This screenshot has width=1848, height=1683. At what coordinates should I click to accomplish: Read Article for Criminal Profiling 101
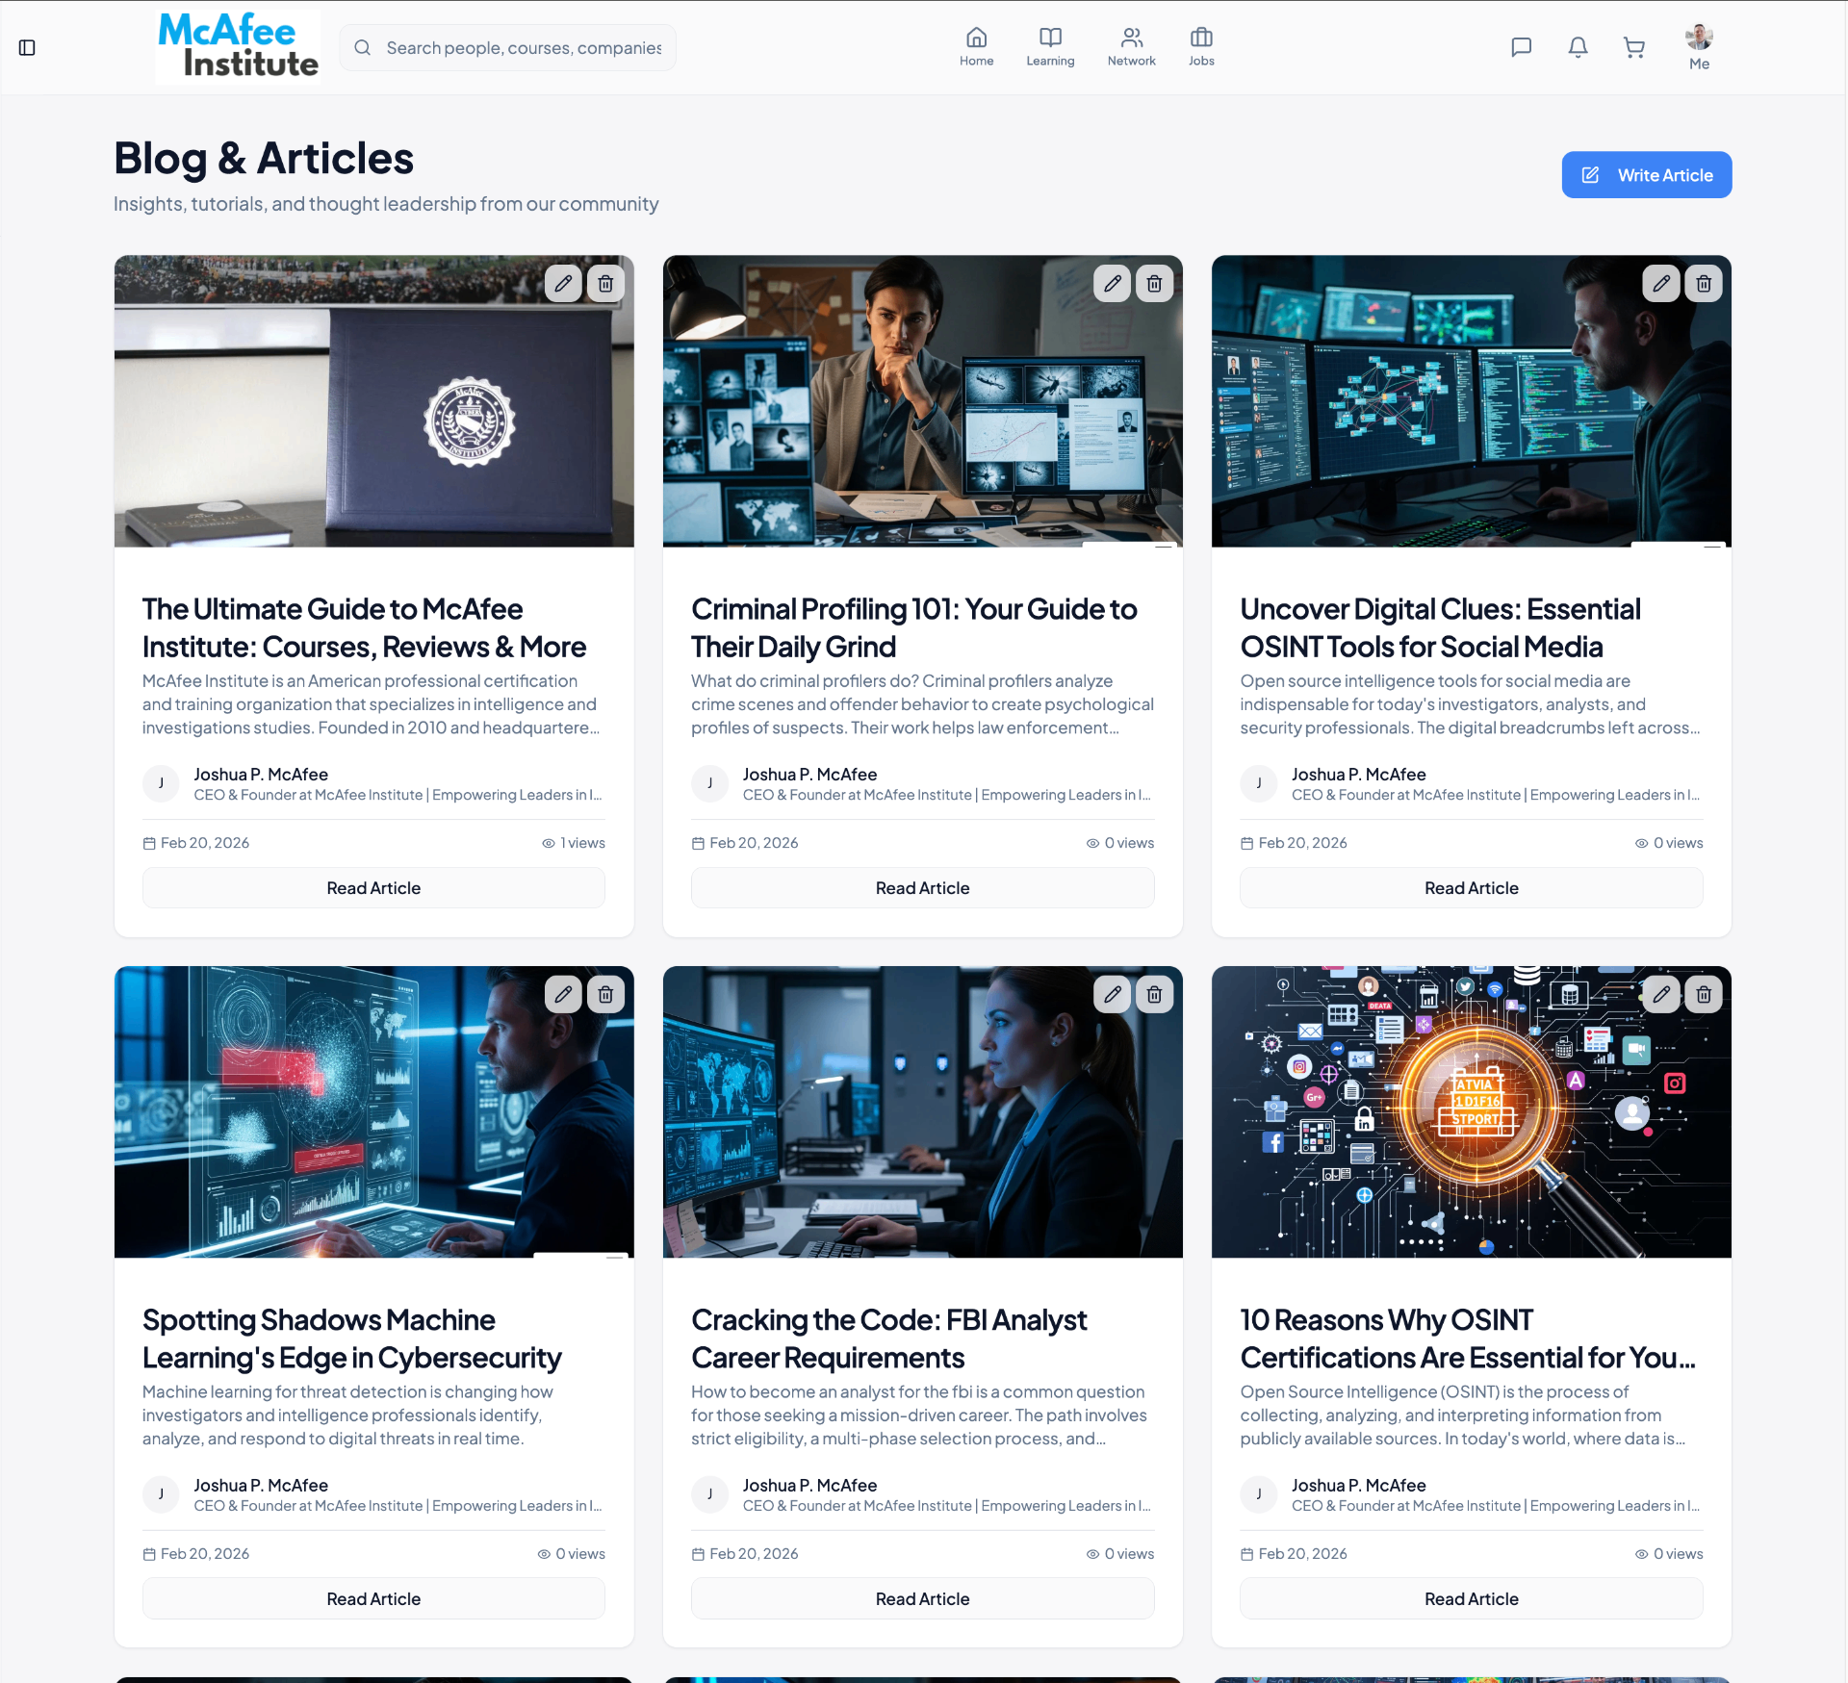tap(922, 888)
